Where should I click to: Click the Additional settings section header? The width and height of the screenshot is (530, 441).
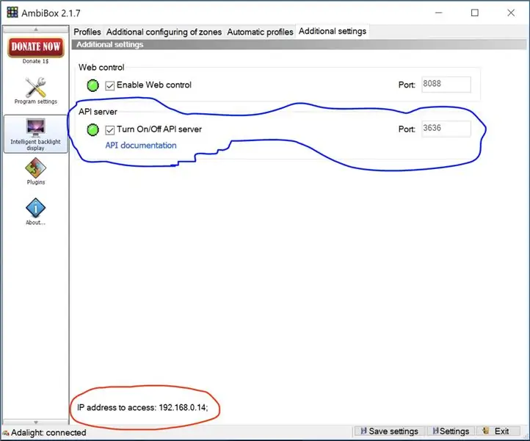click(x=299, y=44)
